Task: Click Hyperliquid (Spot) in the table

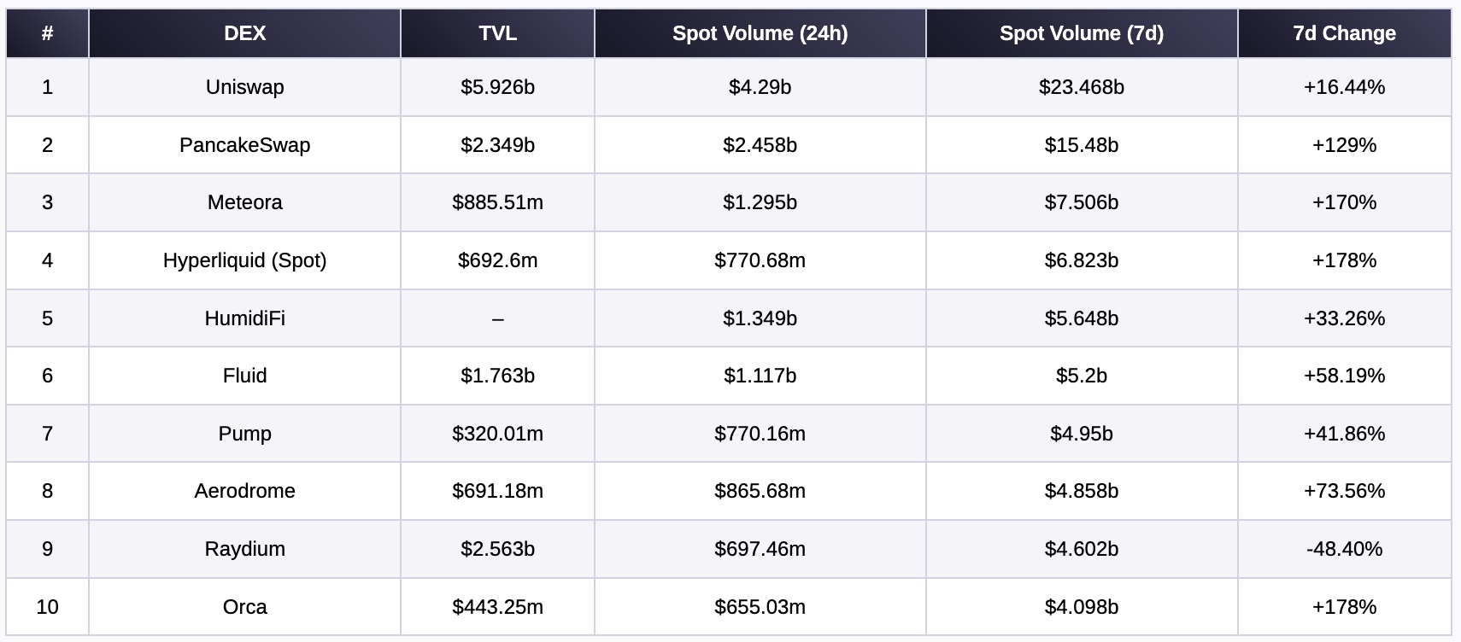Action: (x=244, y=260)
